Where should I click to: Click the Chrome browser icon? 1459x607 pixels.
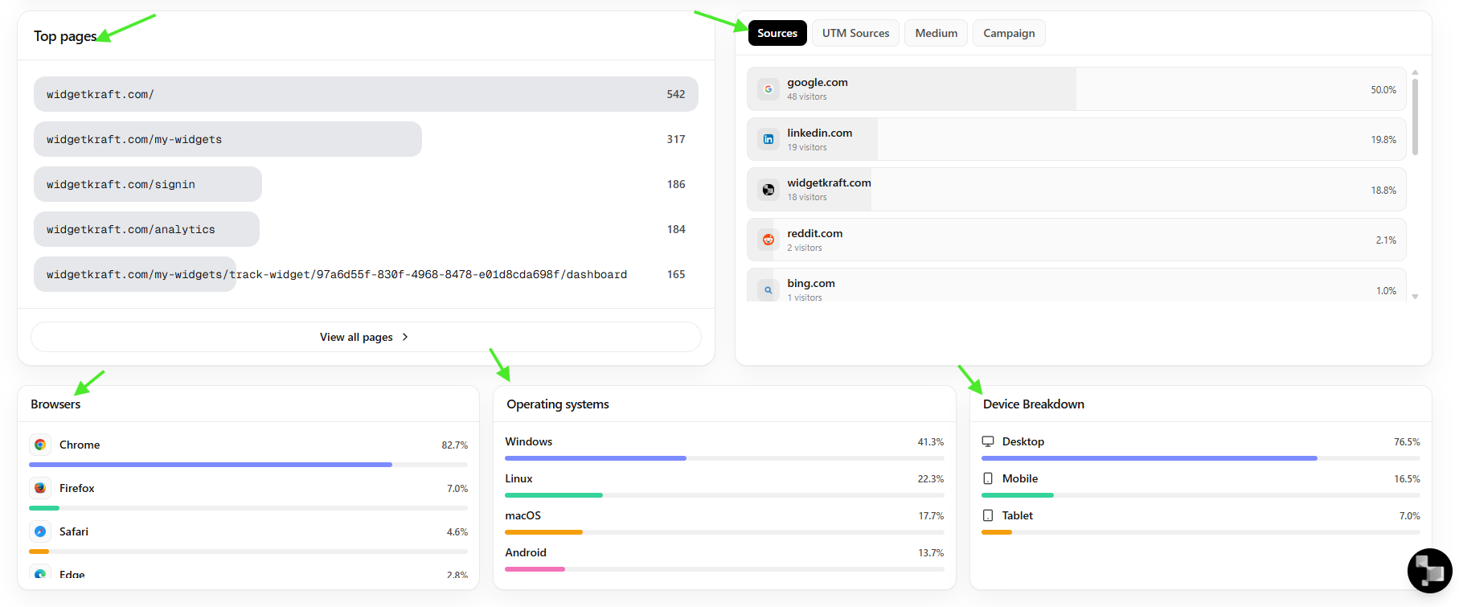(40, 445)
